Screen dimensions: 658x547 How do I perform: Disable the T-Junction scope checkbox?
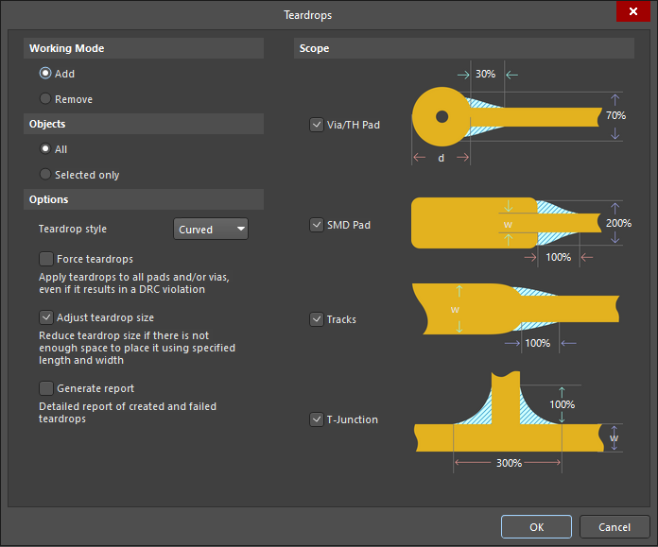(317, 419)
